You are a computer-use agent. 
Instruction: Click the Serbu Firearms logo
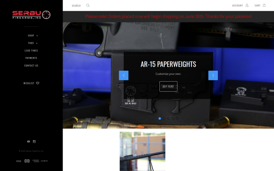point(31,15)
